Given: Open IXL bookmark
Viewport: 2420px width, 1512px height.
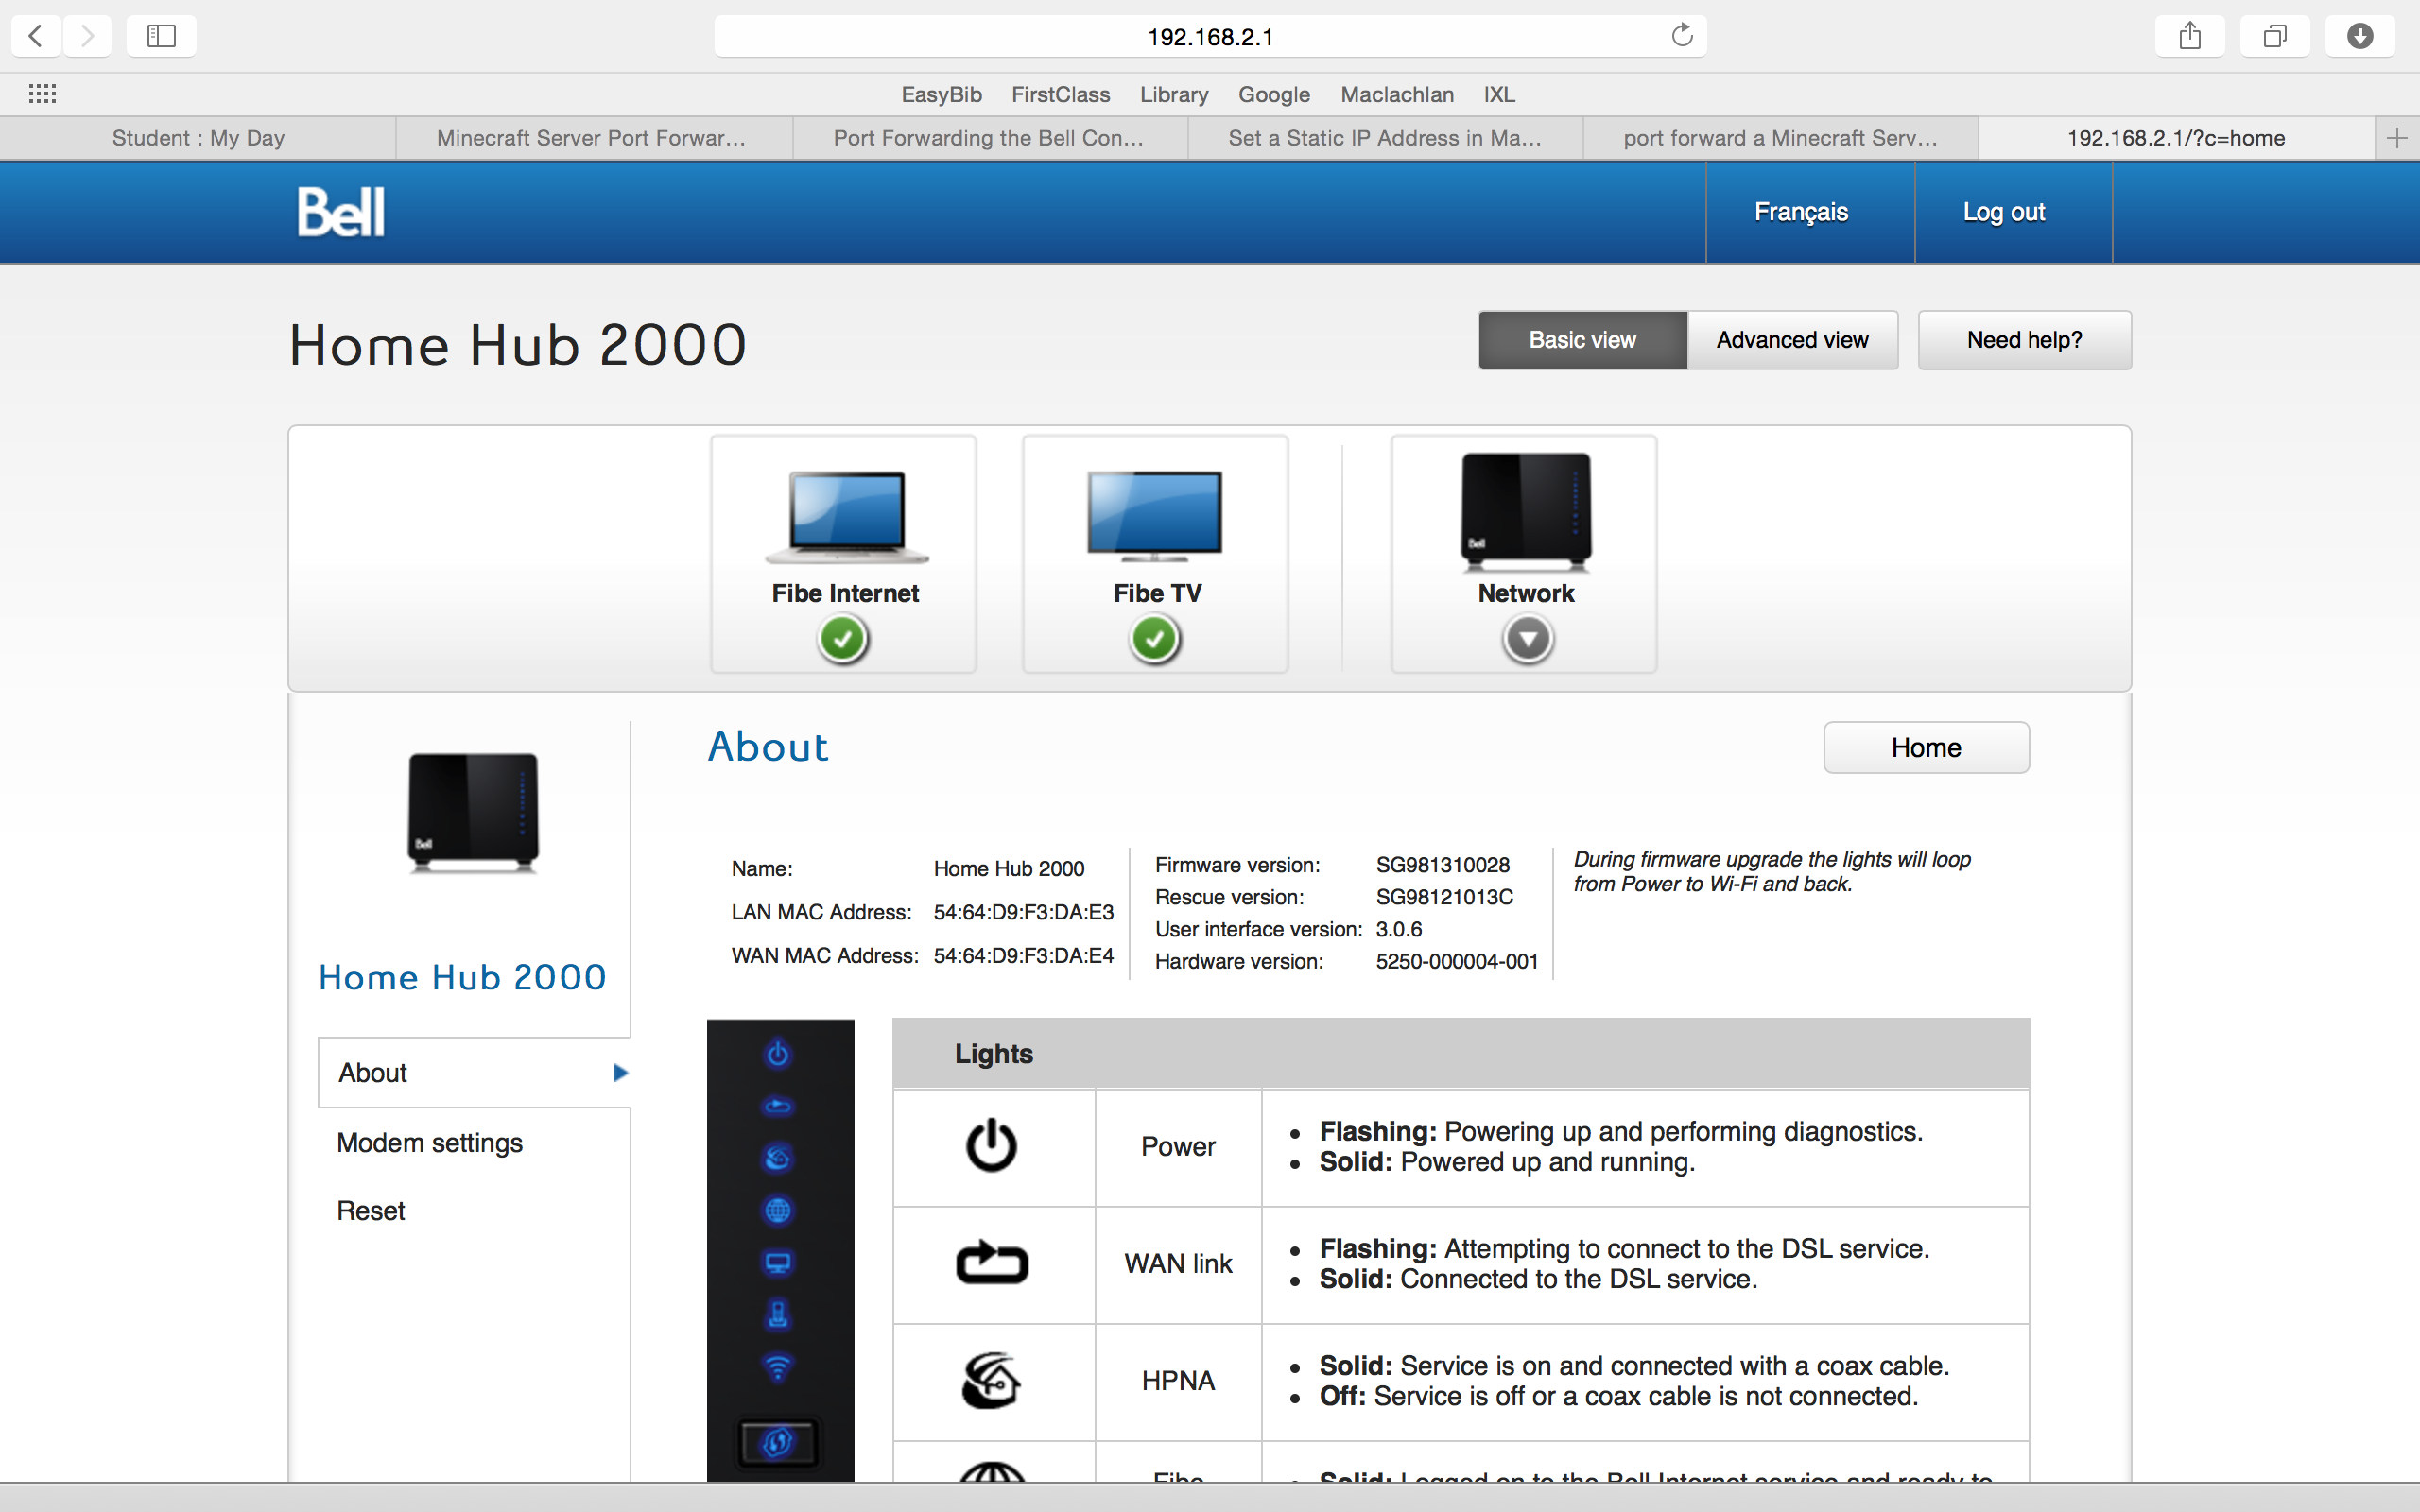Looking at the screenshot, I should coord(1499,94).
